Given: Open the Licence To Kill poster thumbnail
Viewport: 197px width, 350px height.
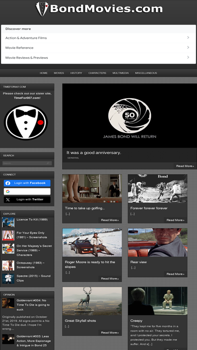Looking at the screenshot, I should [x=8, y=222].
